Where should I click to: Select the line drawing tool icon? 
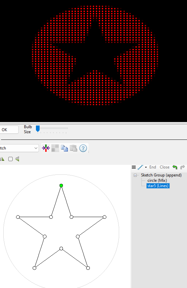pyautogui.click(x=140, y=167)
